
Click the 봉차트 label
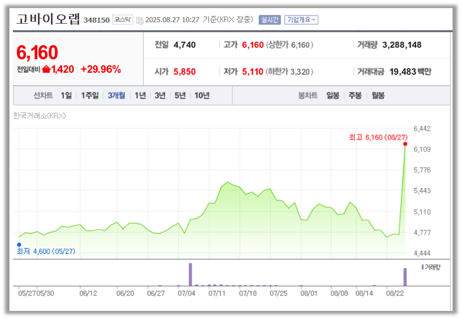click(308, 96)
